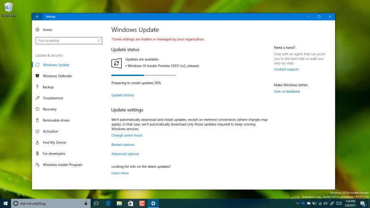The image size is (370, 208).
Task: Open the Start menu
Action: pos(5,203)
